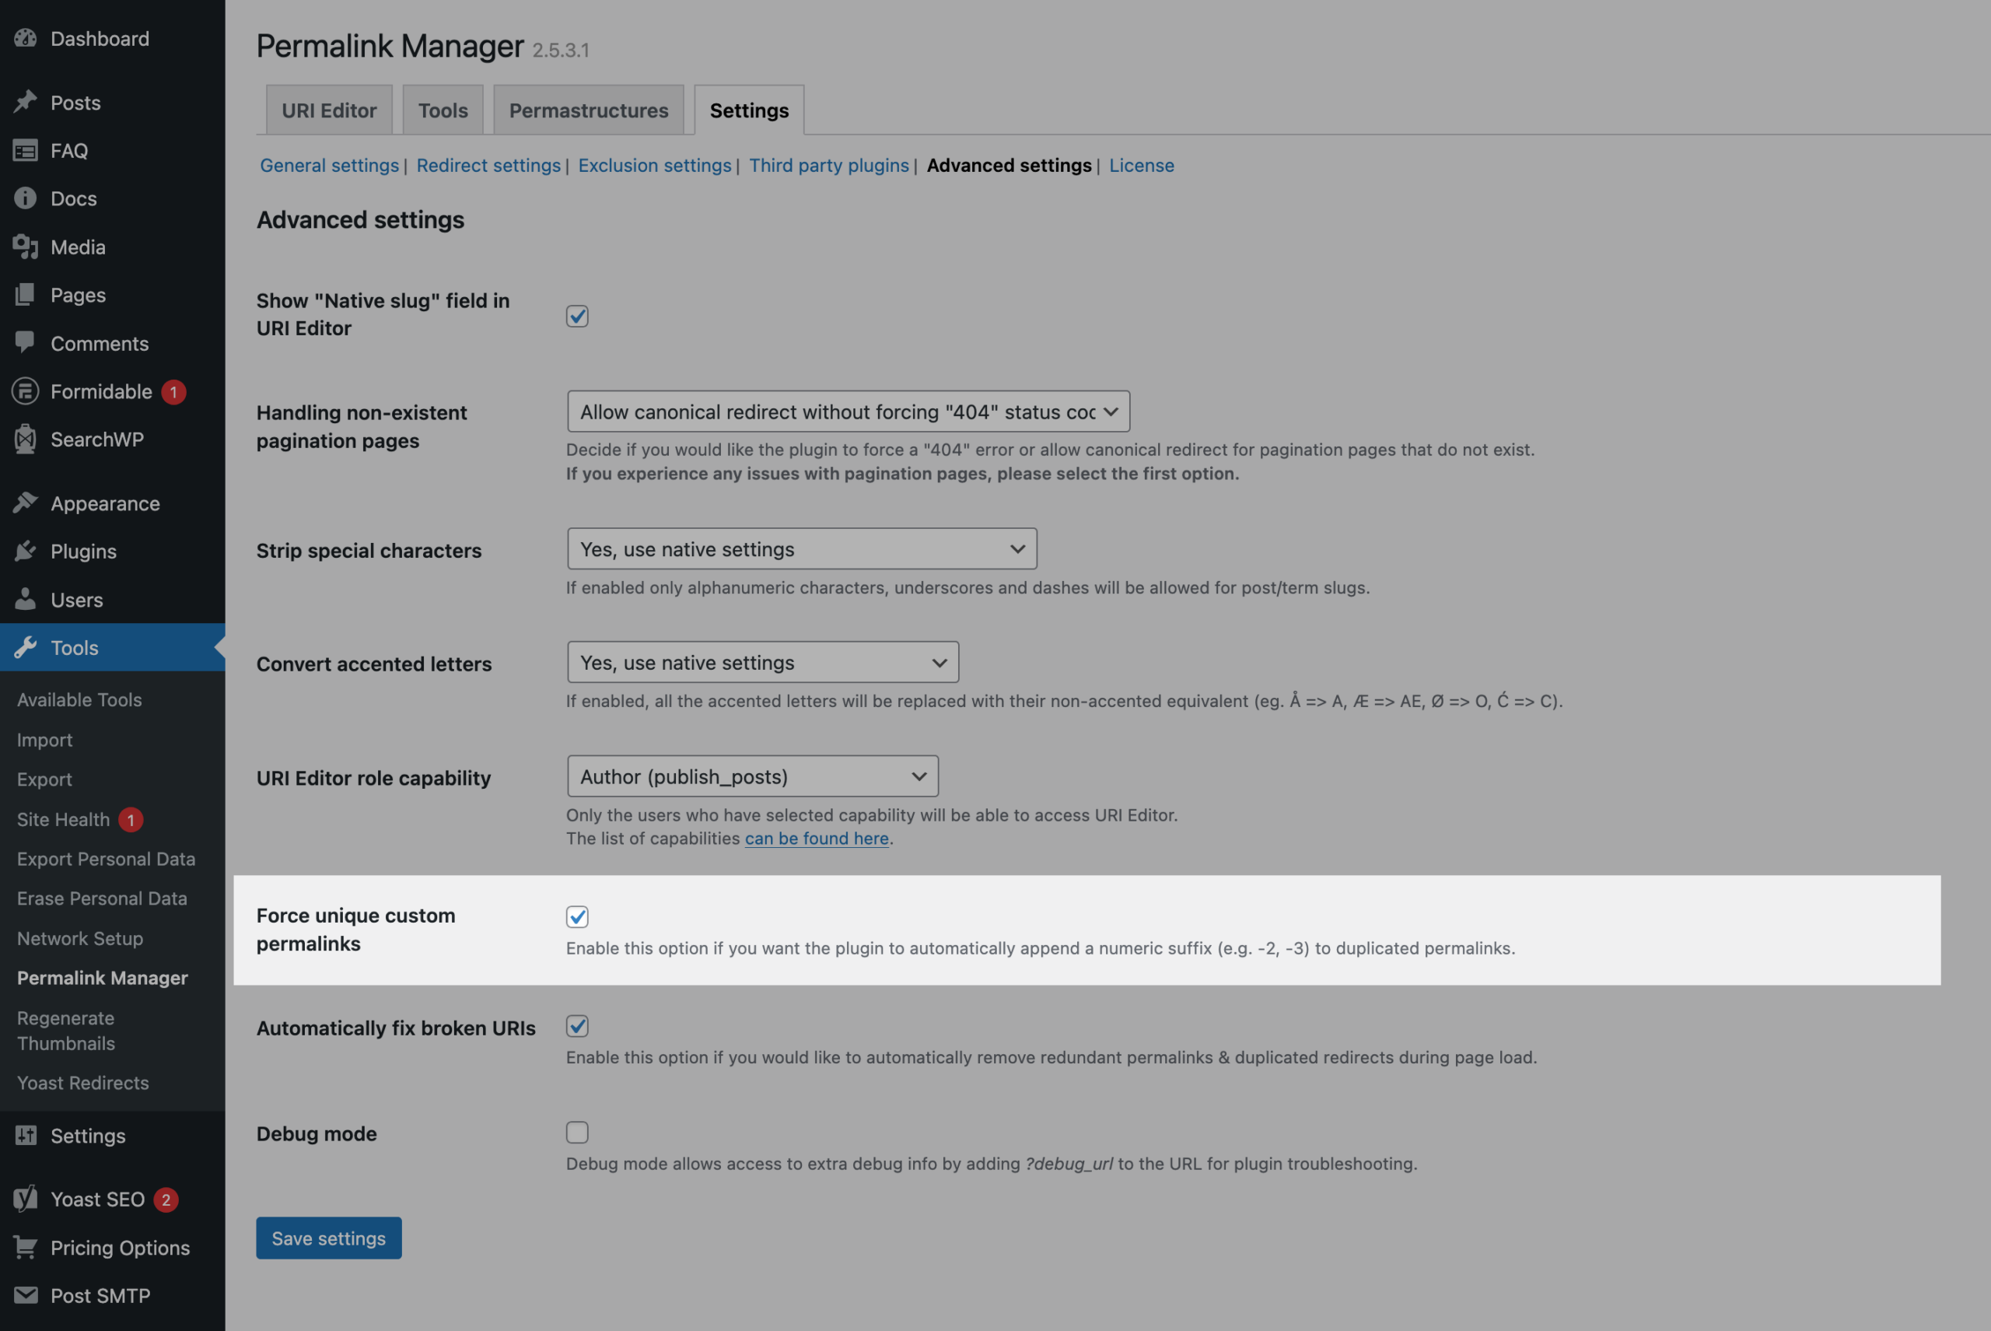
Task: Click the Save settings button
Action: [x=328, y=1238]
